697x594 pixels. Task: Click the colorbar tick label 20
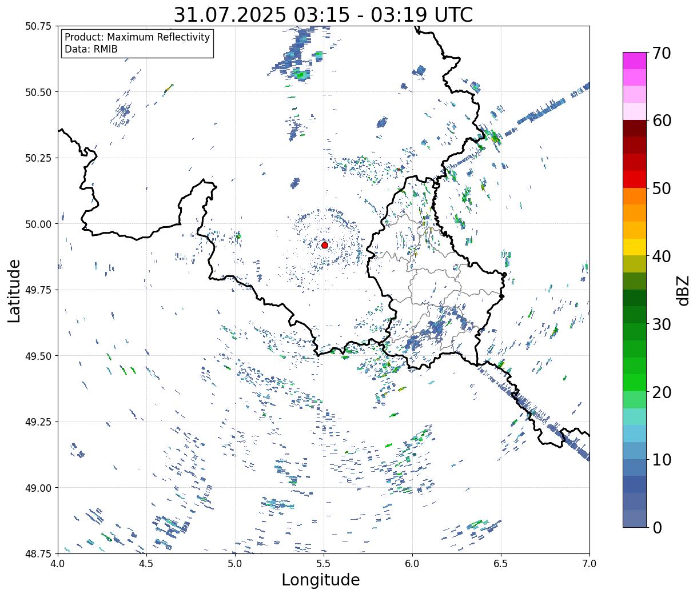662,392
